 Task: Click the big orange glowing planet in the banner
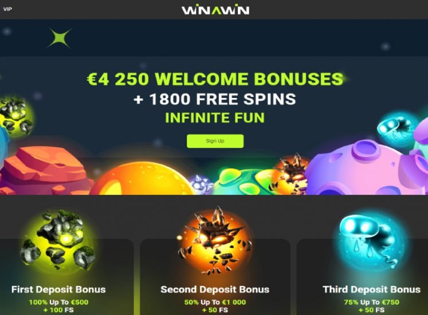pos(142,179)
